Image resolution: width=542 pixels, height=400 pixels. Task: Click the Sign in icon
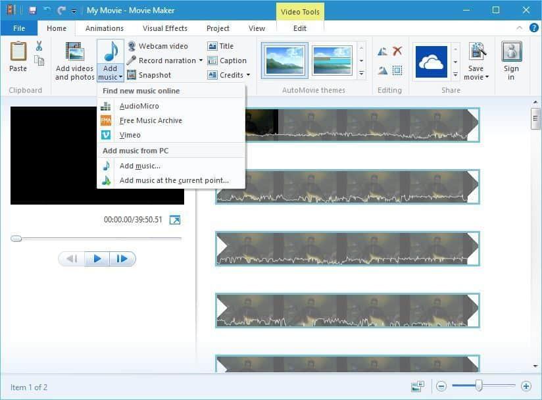(x=511, y=52)
